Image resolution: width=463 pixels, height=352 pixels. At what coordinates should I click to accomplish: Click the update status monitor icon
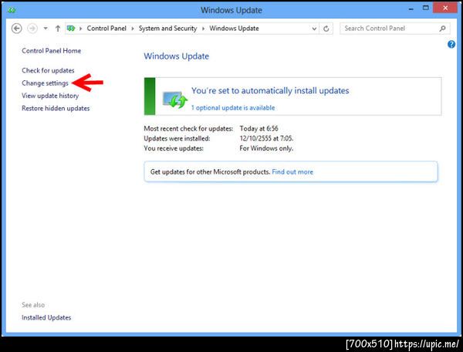point(175,100)
